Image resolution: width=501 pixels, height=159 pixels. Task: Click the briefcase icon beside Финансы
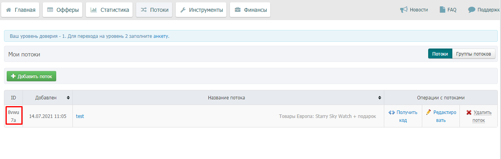tap(238, 10)
